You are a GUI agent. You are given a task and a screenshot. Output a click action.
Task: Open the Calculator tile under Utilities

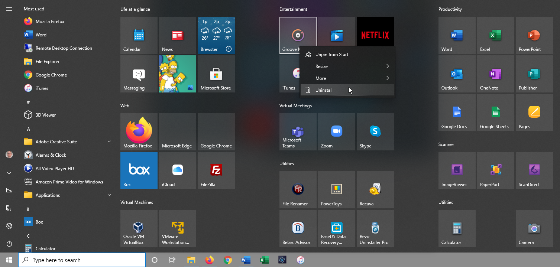[x=457, y=228]
